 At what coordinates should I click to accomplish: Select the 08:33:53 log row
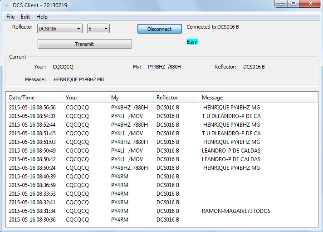click(161, 194)
